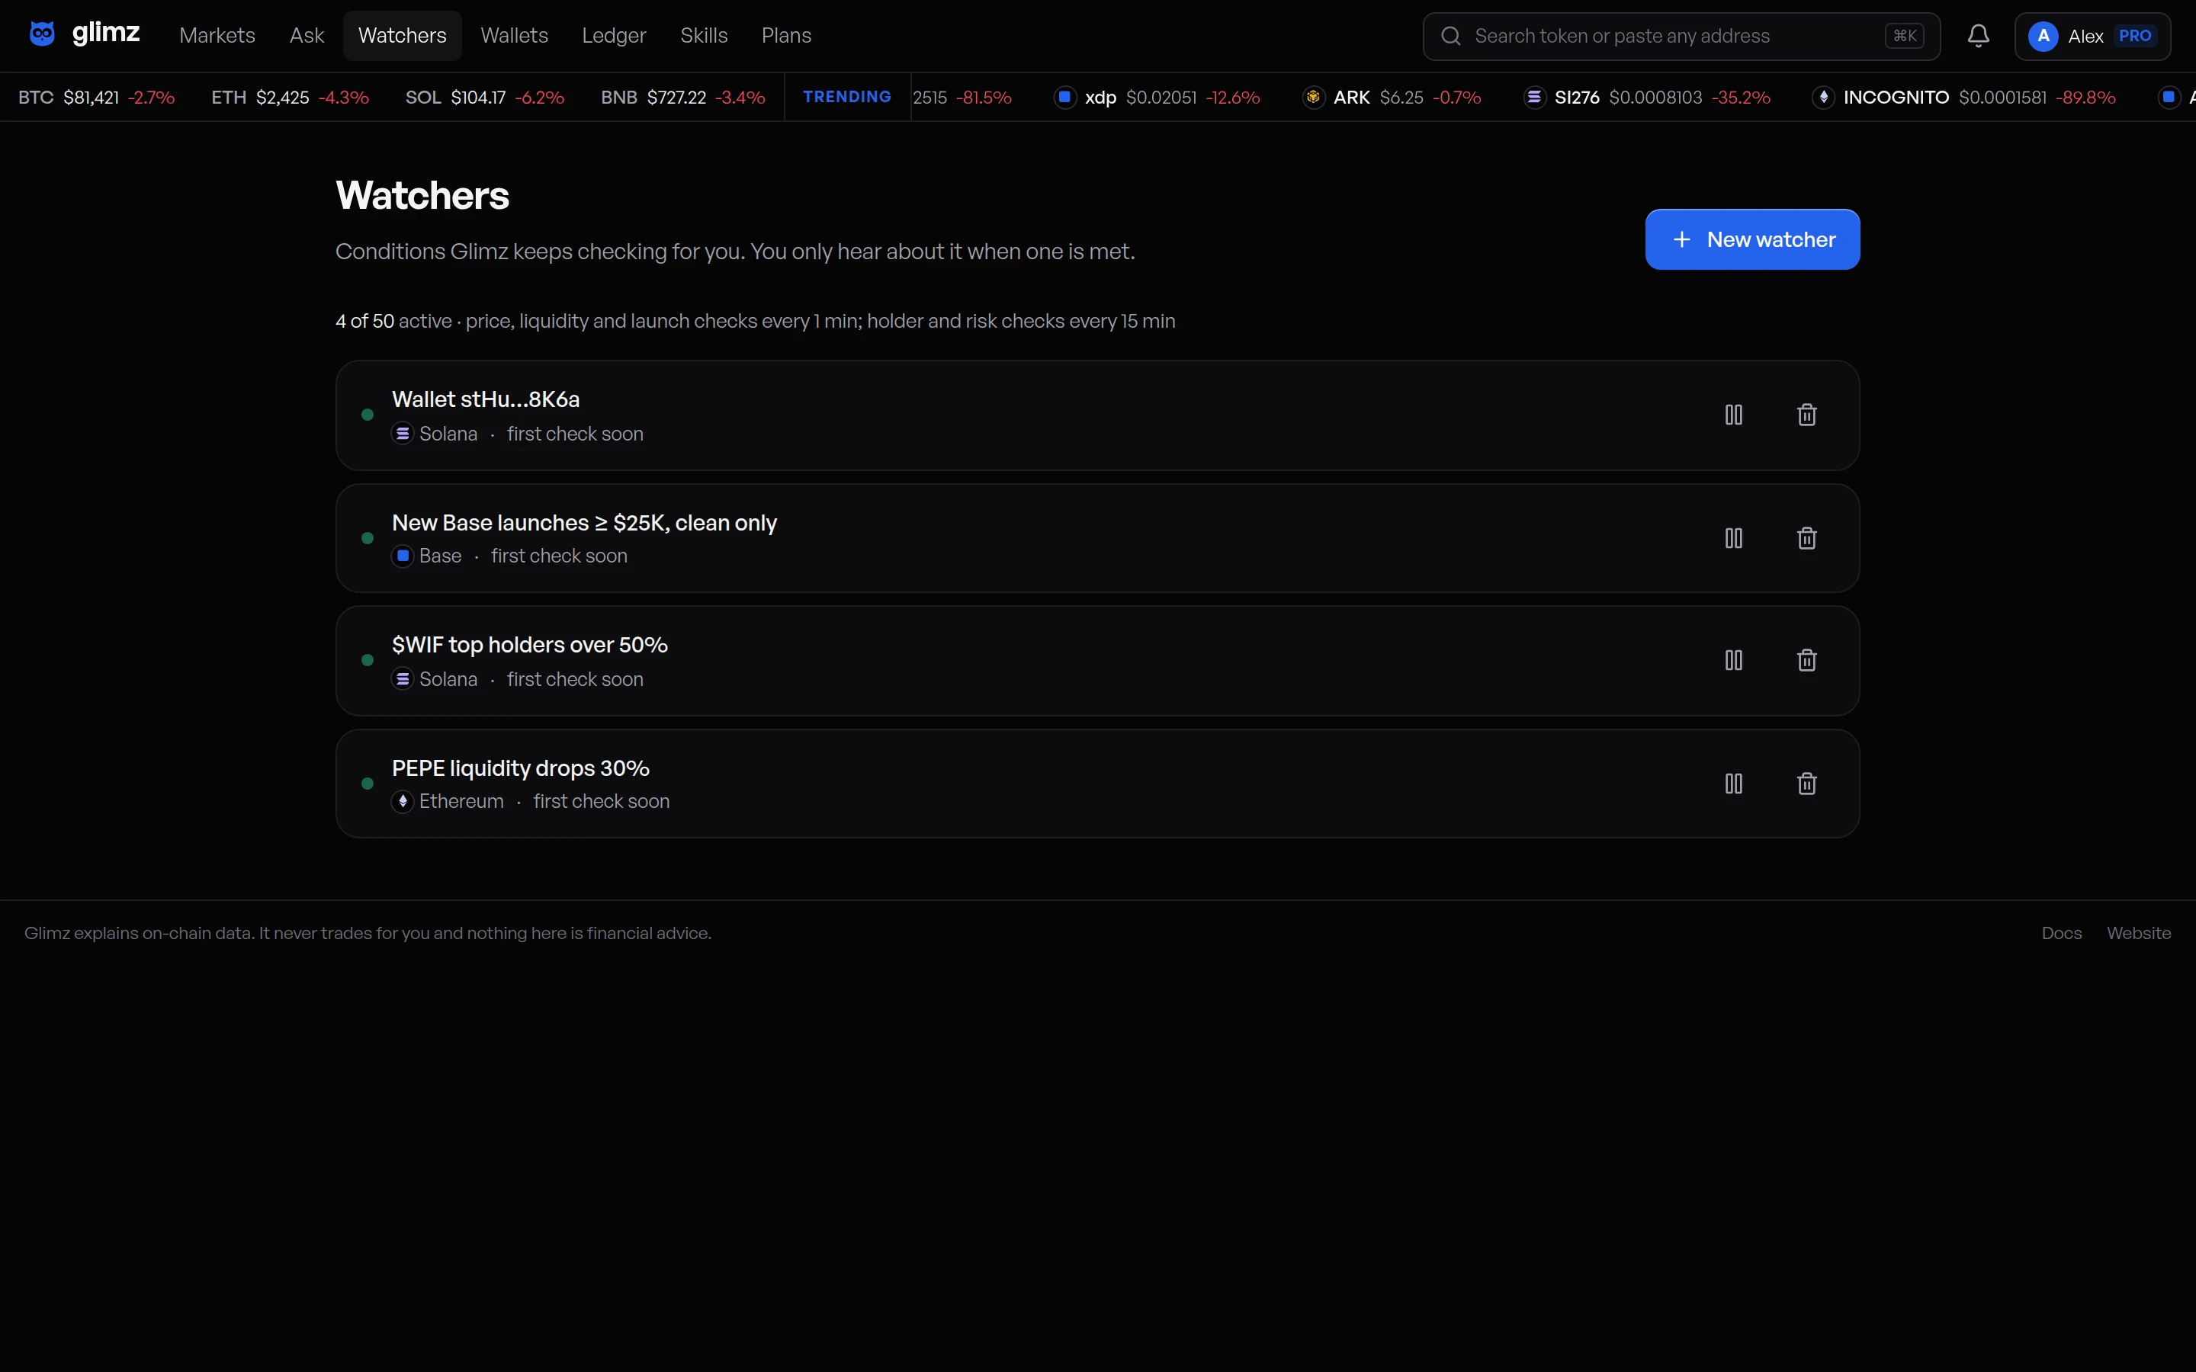
Task: Open the Alex PRO account menu
Action: coord(2092,37)
